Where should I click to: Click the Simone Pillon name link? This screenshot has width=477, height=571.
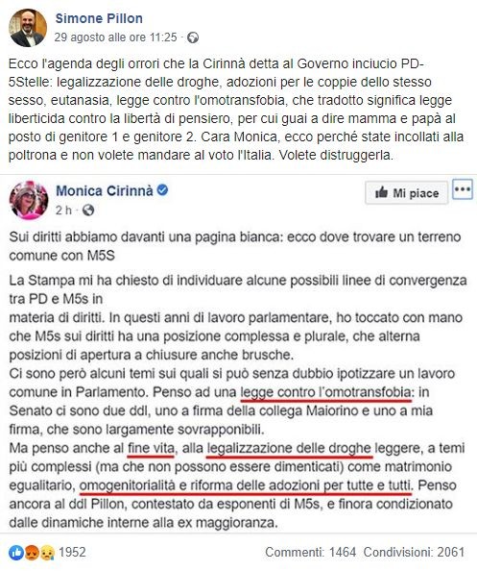click(x=99, y=18)
